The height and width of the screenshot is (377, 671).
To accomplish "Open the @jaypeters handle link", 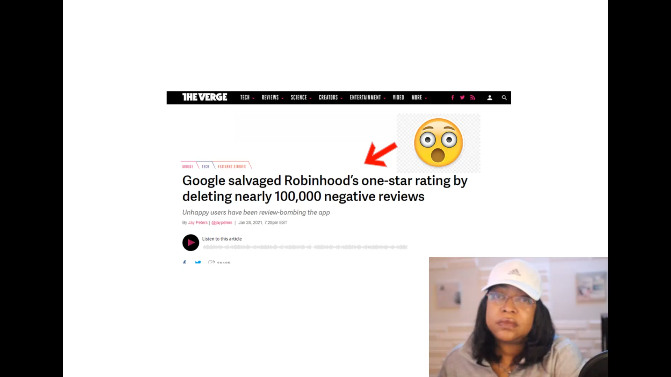I will point(222,223).
